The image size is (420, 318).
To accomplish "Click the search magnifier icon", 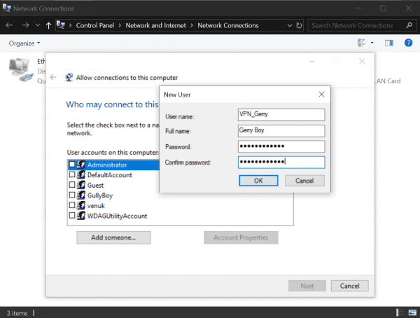I will point(408,25).
